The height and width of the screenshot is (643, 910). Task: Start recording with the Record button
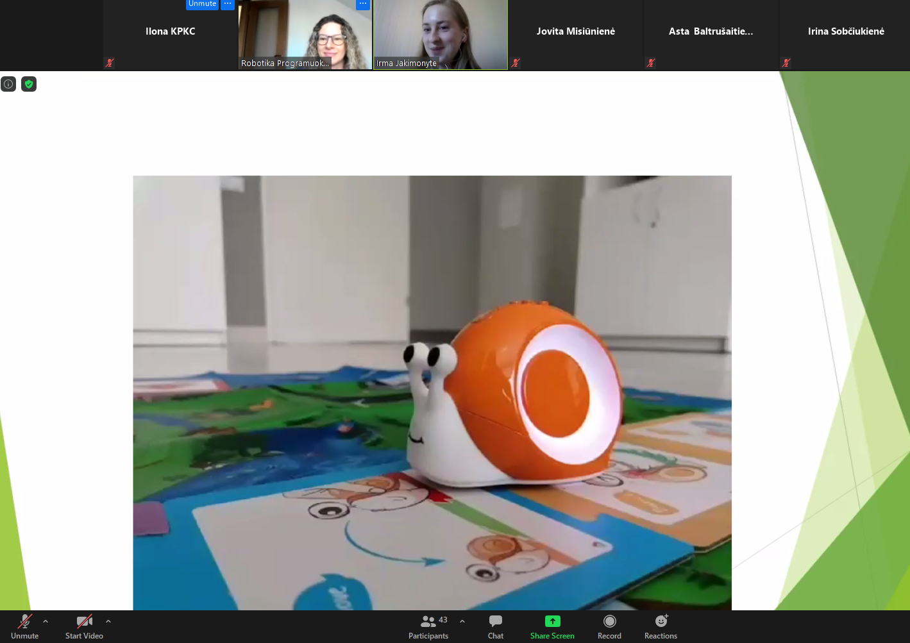coord(609,626)
